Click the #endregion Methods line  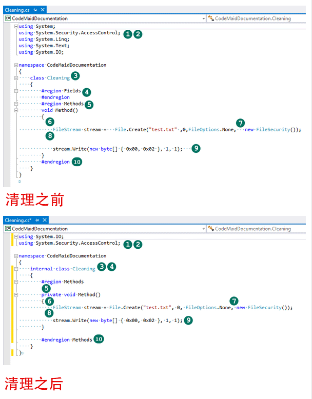67,340
